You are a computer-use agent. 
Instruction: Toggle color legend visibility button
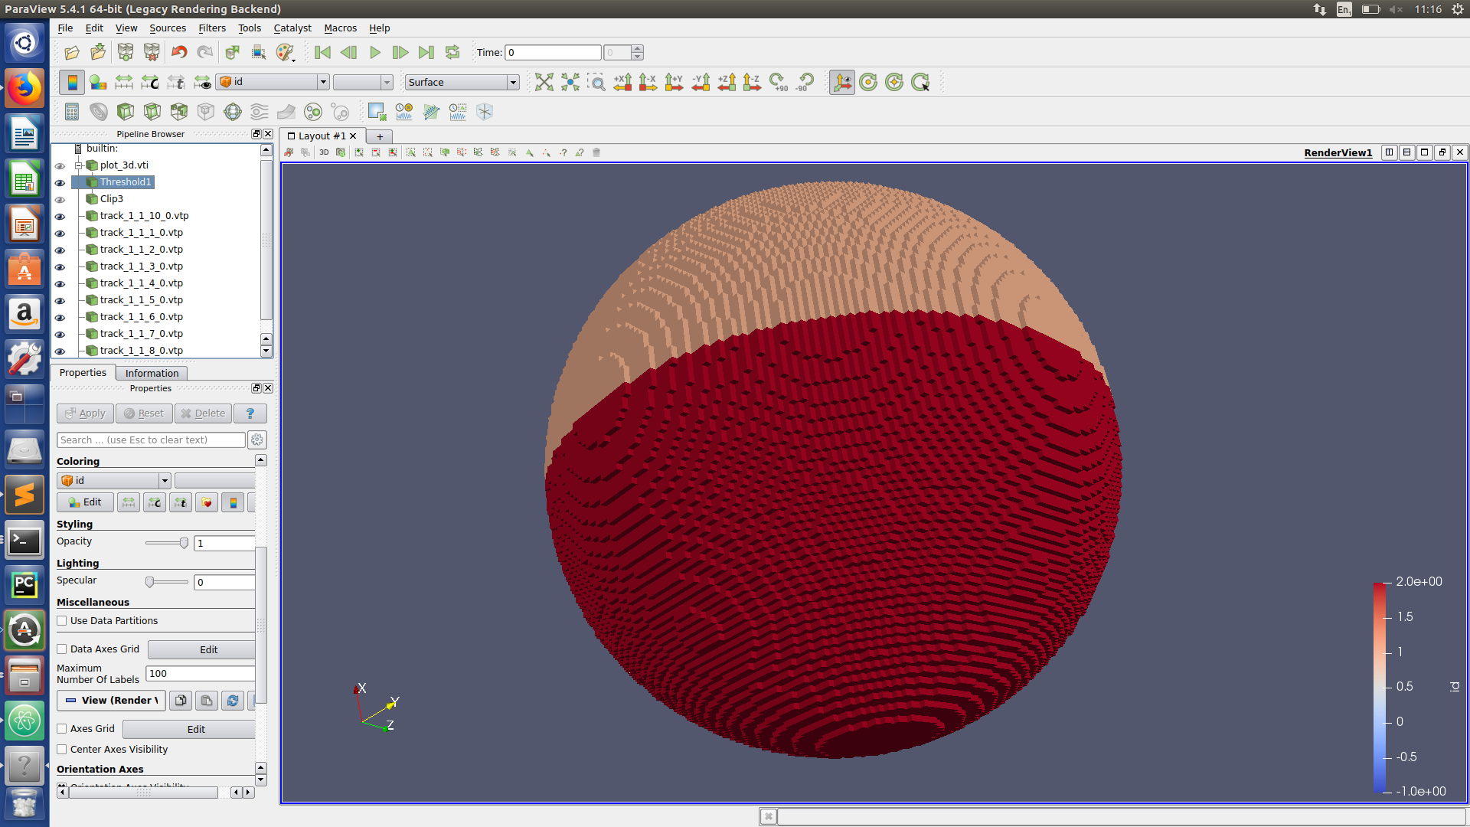click(x=72, y=82)
